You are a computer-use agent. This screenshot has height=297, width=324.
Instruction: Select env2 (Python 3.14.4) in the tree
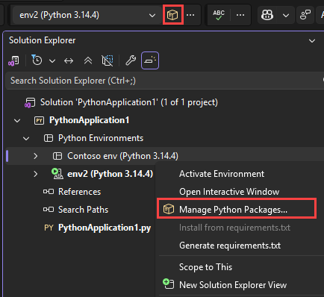click(110, 174)
